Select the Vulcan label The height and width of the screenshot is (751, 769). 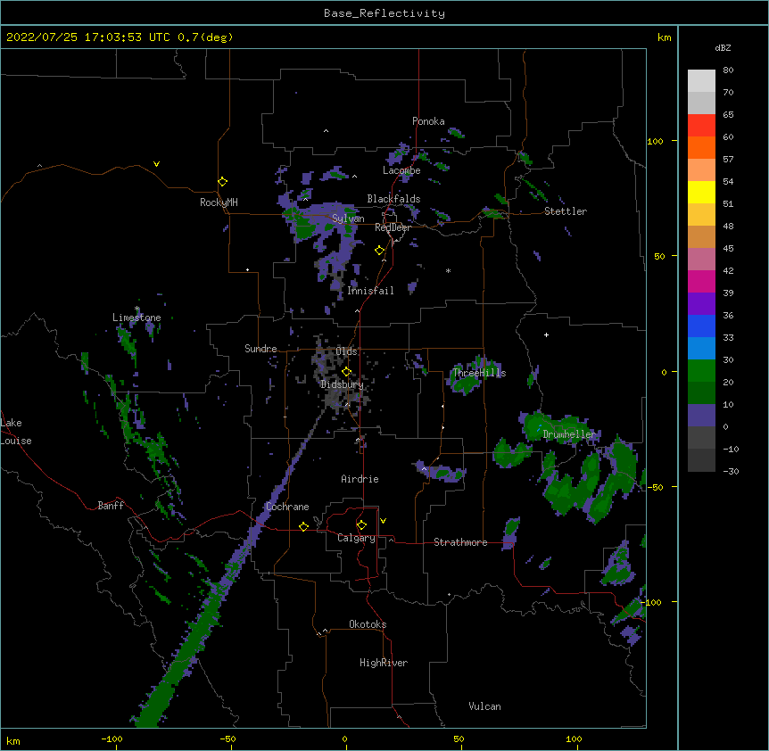[x=484, y=706]
